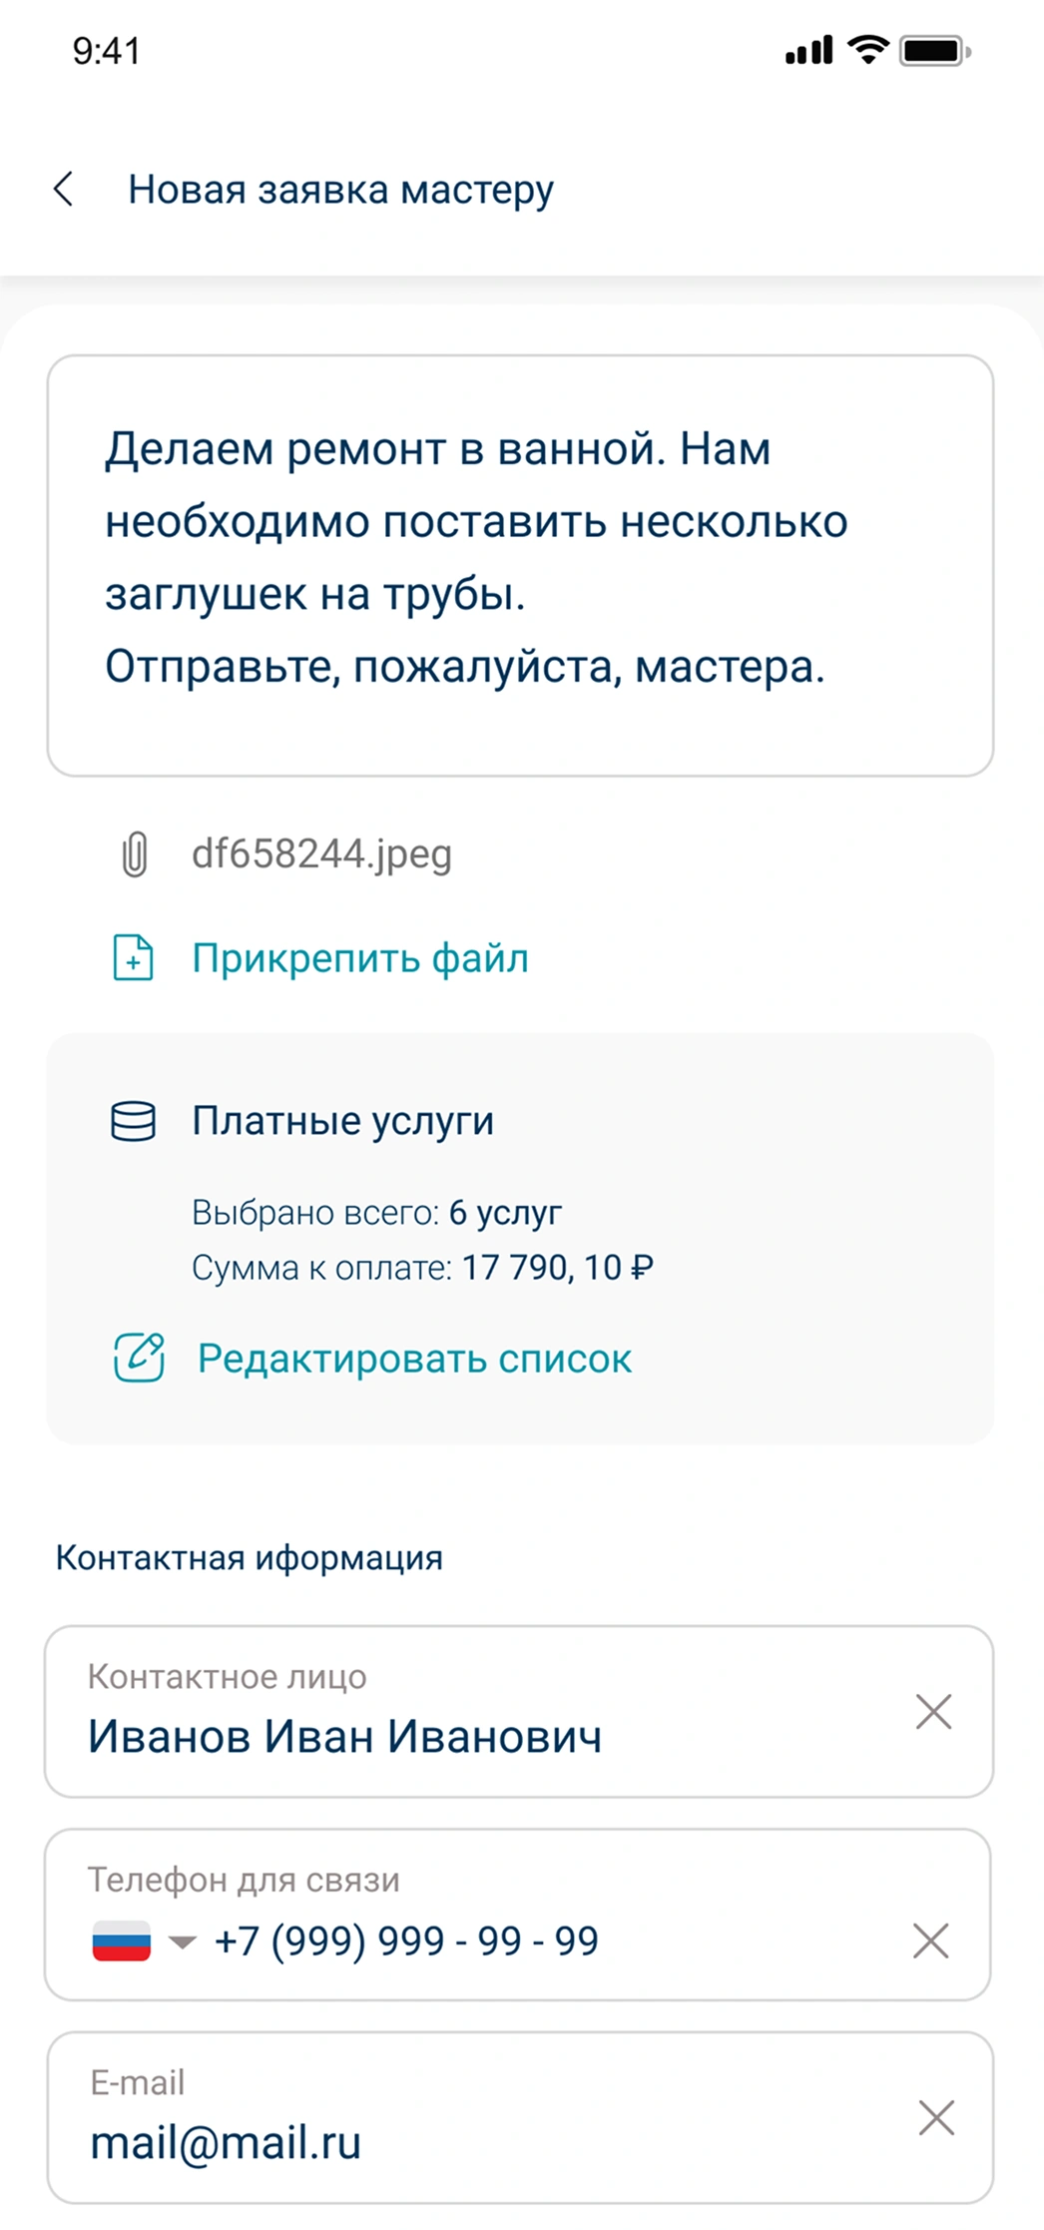Tap the "Платные услуги" section title
Image resolution: width=1044 pixels, height=2230 pixels.
[x=342, y=1121]
